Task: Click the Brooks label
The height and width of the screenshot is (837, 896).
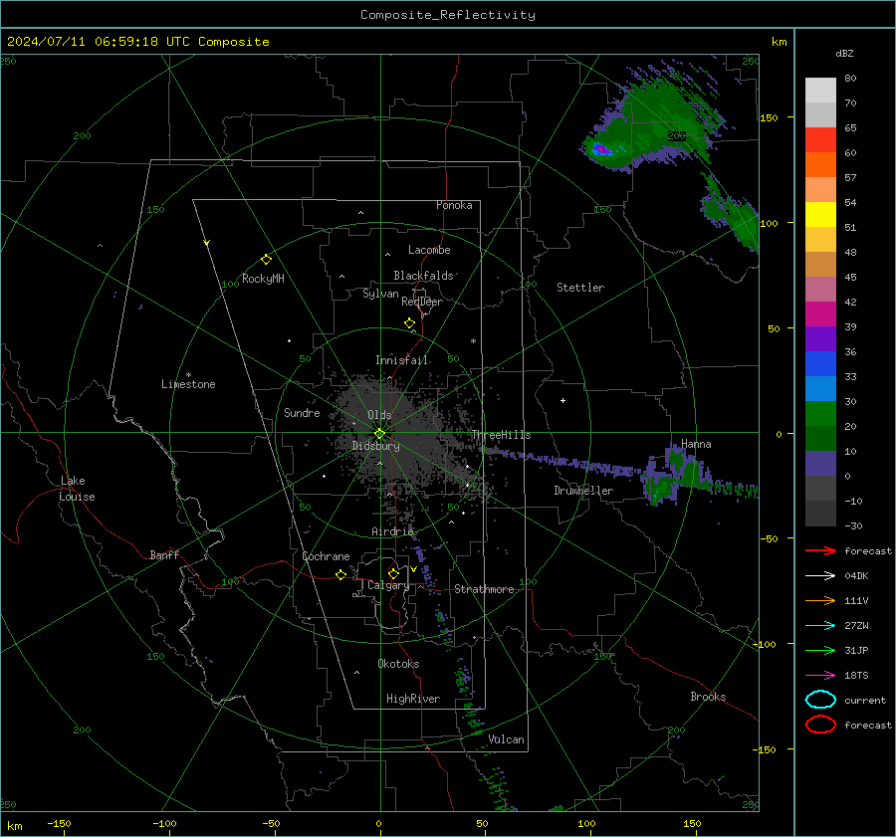Action: coord(708,697)
